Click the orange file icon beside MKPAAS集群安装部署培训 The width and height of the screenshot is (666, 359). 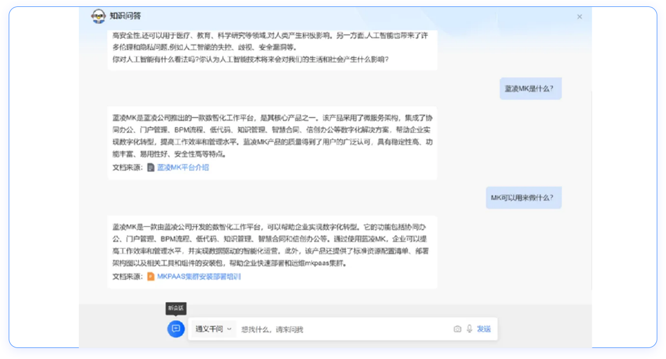coord(151,277)
